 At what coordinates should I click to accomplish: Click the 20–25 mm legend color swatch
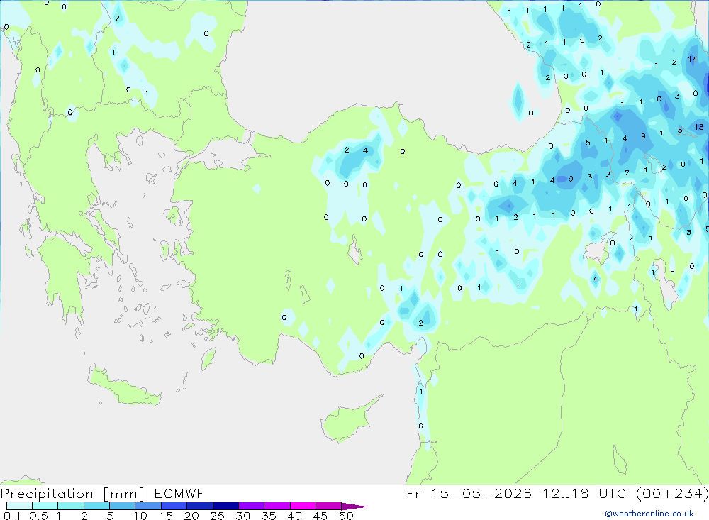tap(200, 506)
